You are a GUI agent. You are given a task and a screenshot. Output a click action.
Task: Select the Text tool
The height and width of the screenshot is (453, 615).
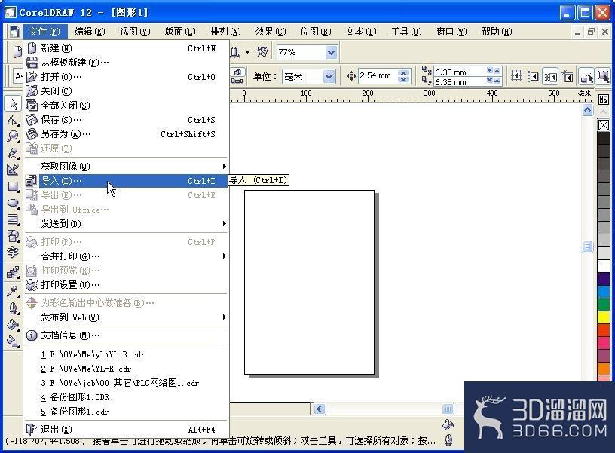coord(13,253)
